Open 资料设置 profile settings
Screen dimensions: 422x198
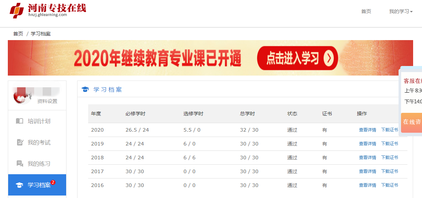[x=47, y=101]
